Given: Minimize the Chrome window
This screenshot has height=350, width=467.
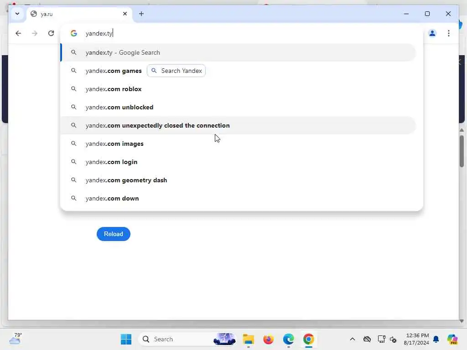Looking at the screenshot, I should pyautogui.click(x=406, y=14).
